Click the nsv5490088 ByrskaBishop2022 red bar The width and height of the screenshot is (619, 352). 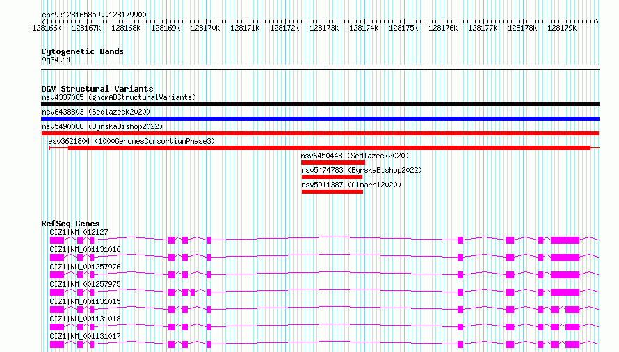[x=320, y=133]
